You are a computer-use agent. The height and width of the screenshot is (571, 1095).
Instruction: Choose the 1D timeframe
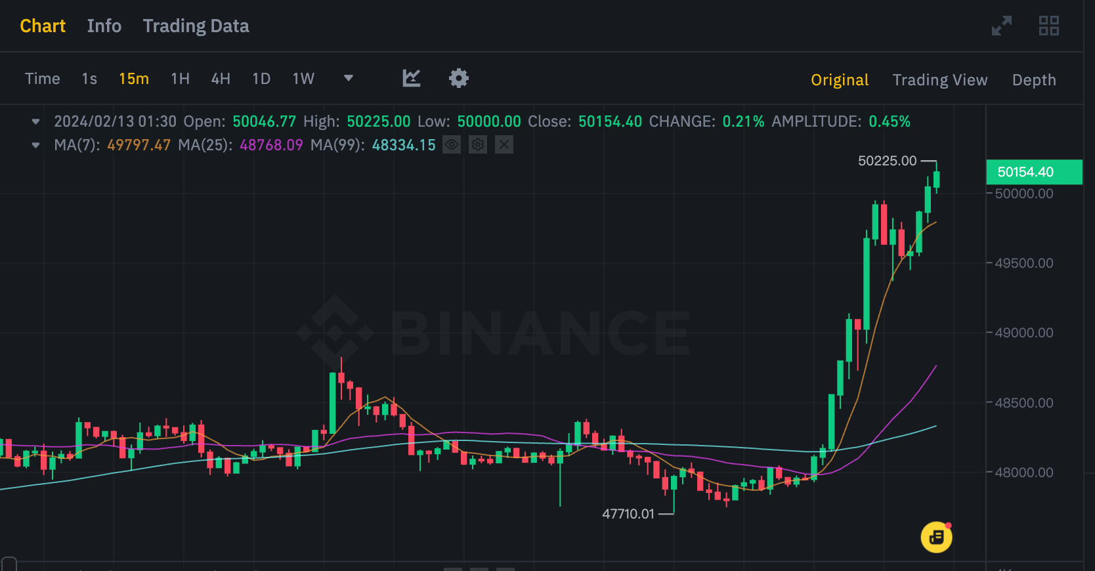(261, 79)
